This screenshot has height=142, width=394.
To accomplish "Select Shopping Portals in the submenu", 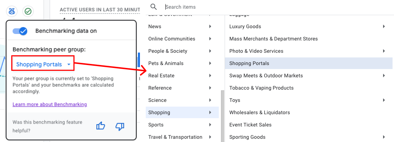I will coord(309,63).
